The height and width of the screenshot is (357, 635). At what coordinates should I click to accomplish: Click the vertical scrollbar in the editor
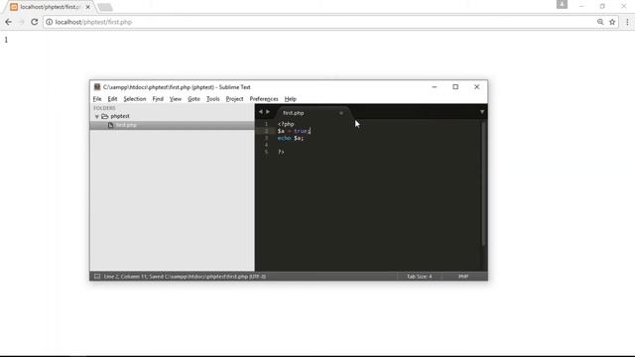pyautogui.click(x=483, y=183)
